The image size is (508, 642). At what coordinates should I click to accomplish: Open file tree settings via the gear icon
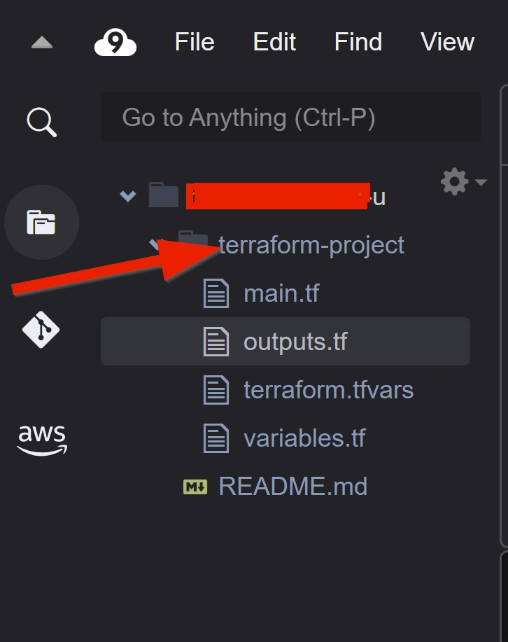[454, 181]
